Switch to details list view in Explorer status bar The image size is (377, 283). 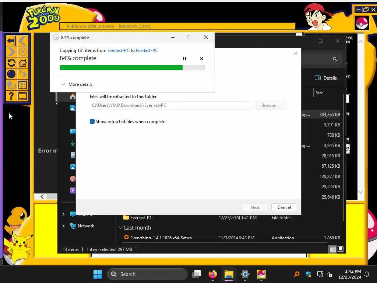pyautogui.click(x=332, y=249)
